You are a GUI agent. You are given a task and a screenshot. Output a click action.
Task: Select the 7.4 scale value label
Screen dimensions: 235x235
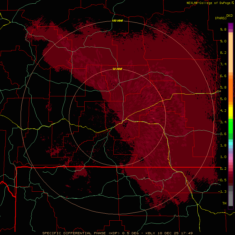[223, 64]
